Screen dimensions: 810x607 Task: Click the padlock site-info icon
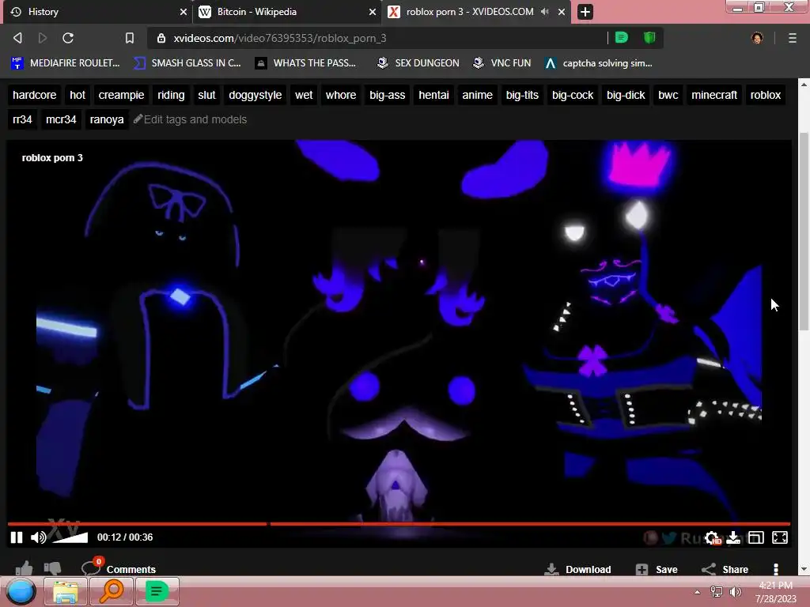[161, 38]
